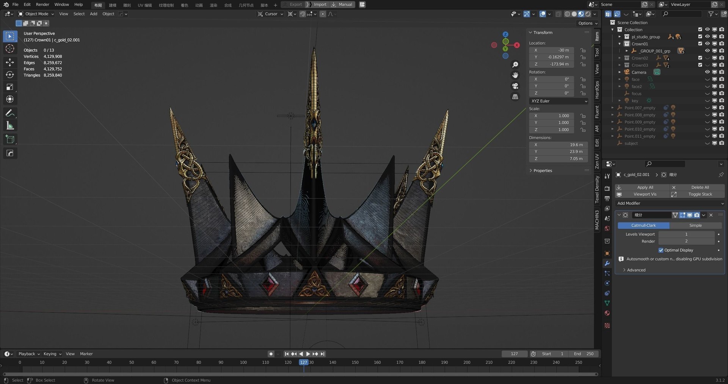The height and width of the screenshot is (384, 728).
Task: Open the File menu
Action: click(x=15, y=5)
